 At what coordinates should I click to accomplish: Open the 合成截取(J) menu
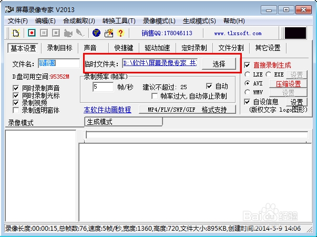pos(79,21)
